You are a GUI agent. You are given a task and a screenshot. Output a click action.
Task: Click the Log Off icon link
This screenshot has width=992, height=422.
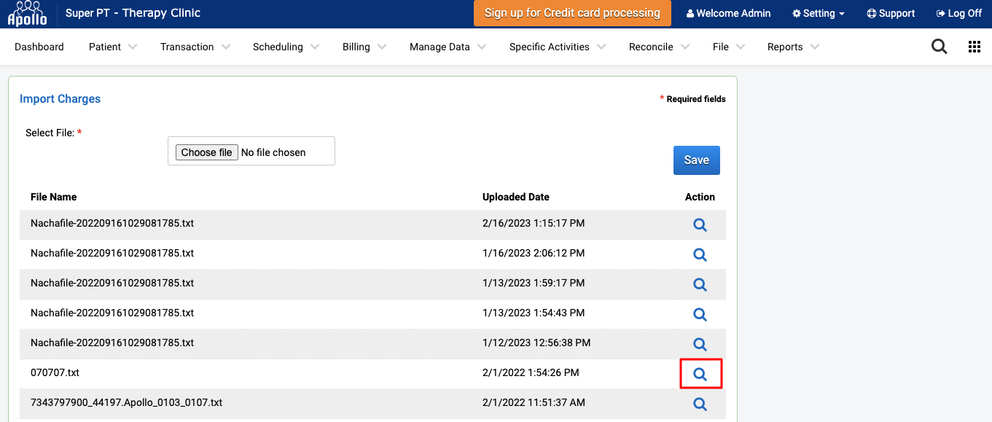coord(958,13)
